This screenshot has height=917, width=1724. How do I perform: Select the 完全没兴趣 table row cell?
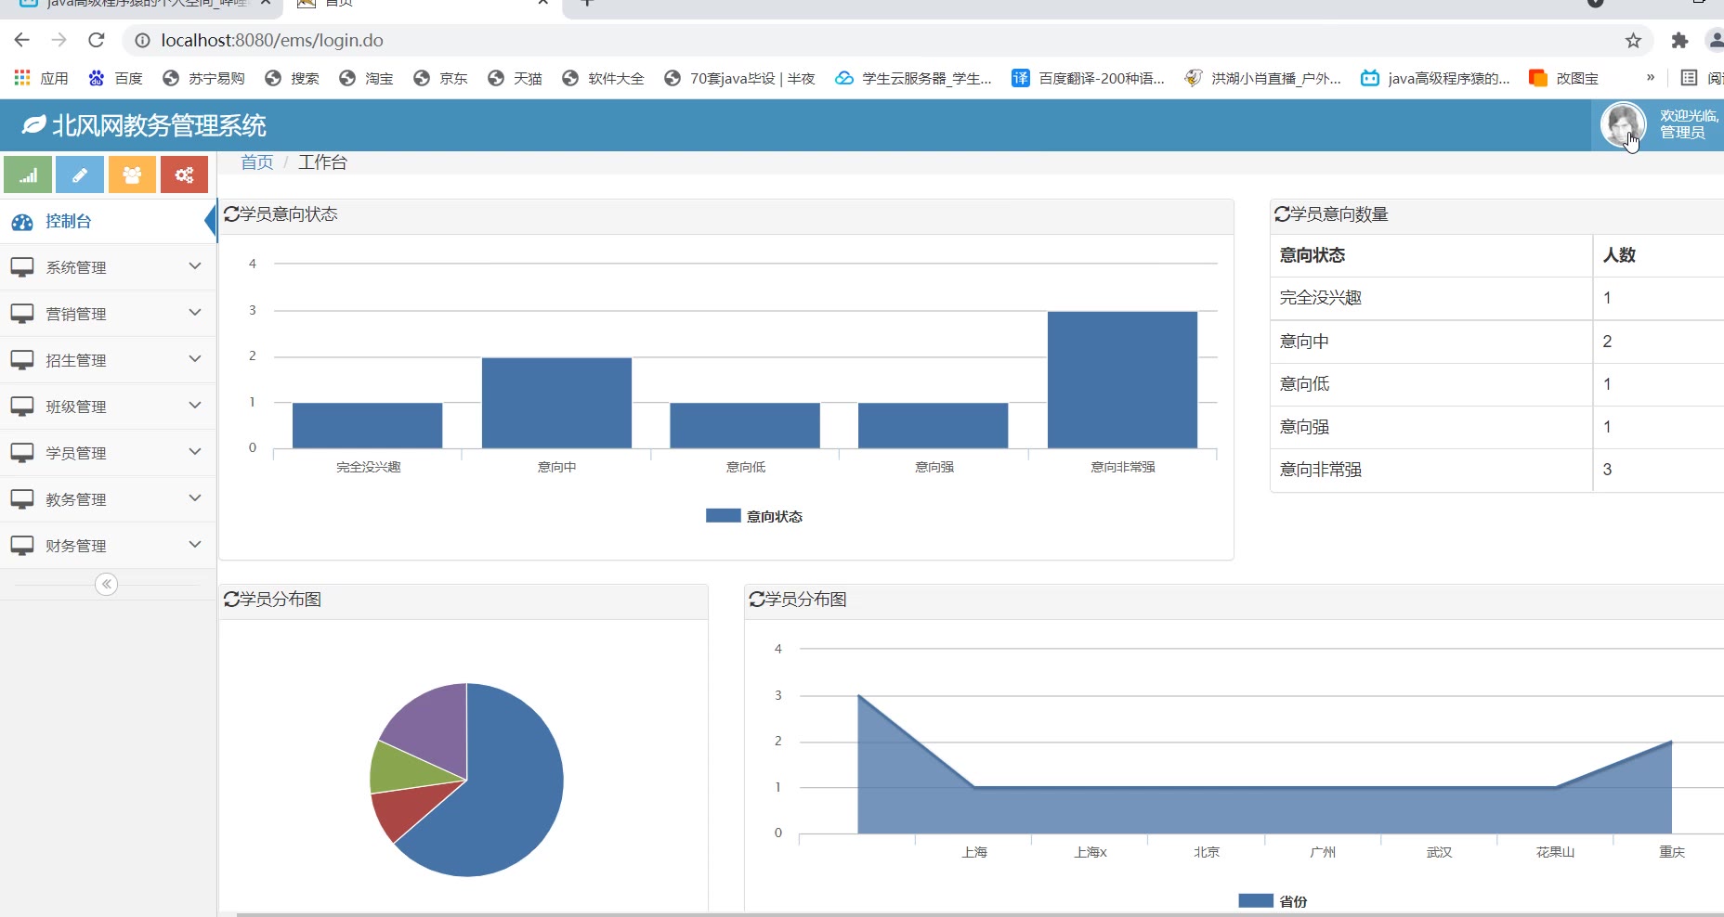[1430, 298]
